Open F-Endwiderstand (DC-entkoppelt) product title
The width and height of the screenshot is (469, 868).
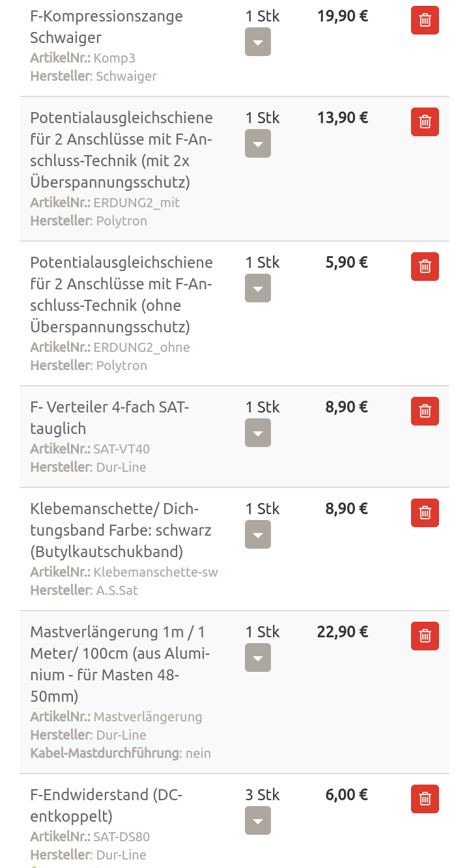click(x=106, y=805)
